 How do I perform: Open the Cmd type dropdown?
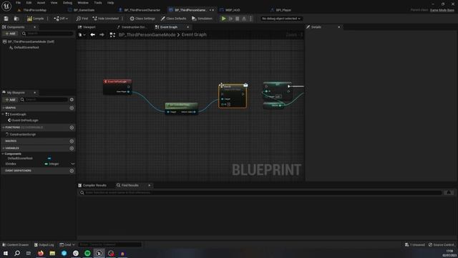tap(67, 245)
